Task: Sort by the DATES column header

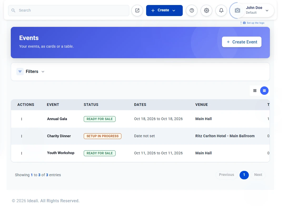Action: 140,105
